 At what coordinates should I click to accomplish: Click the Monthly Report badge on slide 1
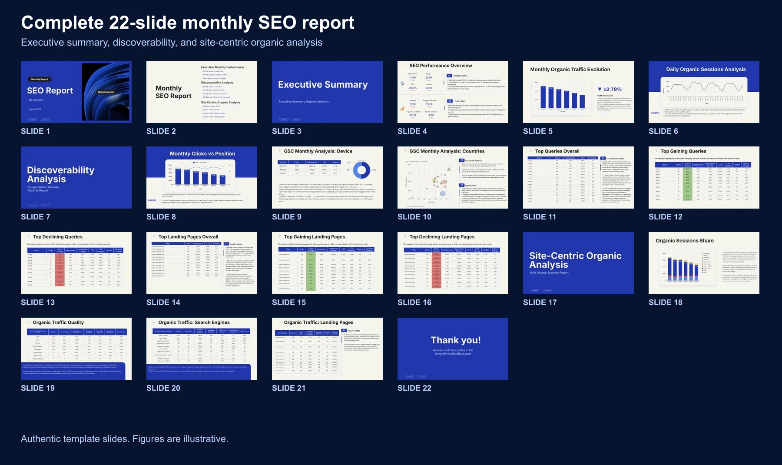pos(40,79)
